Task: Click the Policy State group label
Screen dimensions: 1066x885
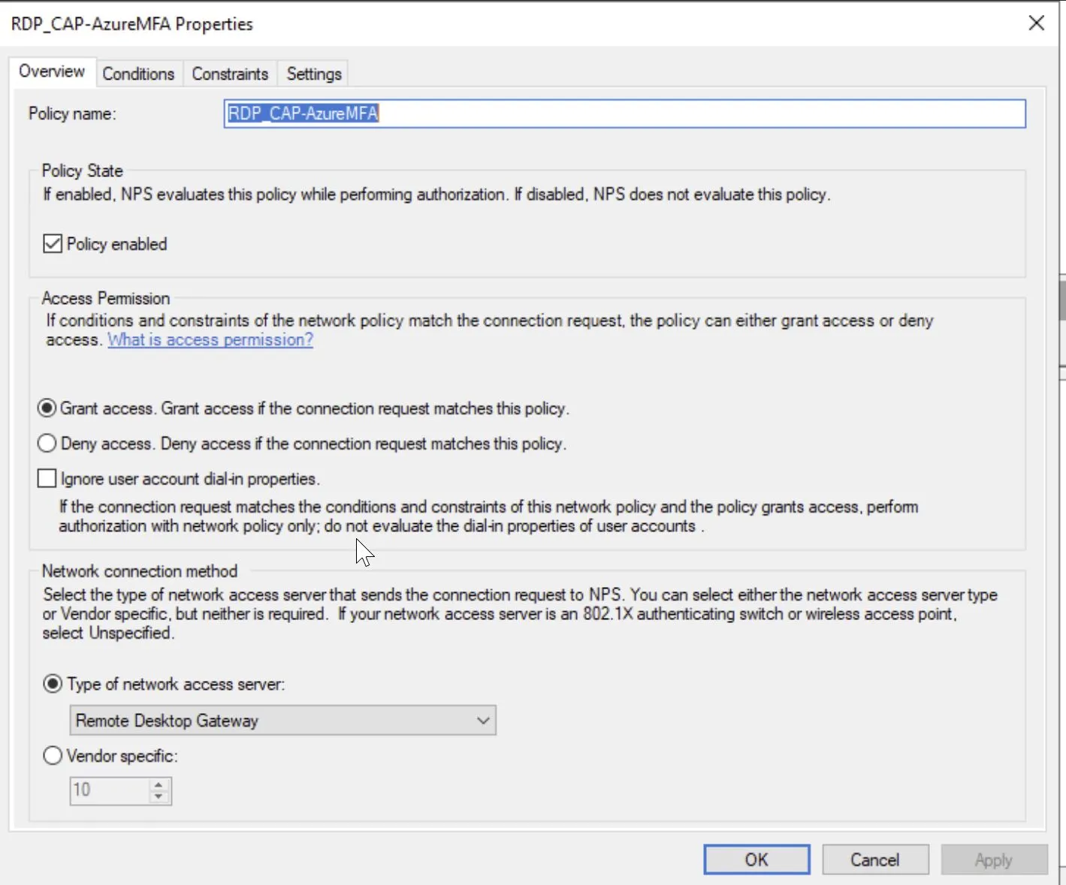Action: [x=82, y=170]
